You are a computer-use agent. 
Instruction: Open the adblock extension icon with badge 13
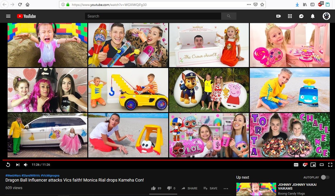(320, 4)
